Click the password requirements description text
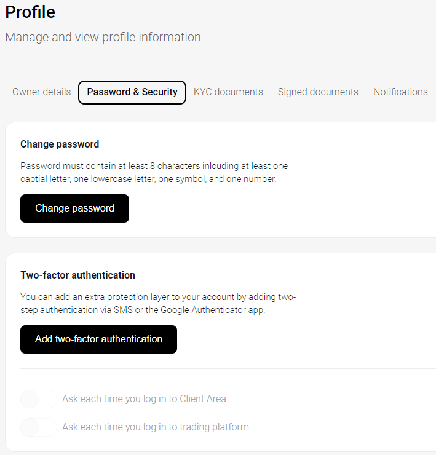The width and height of the screenshot is (436, 455). (154, 172)
